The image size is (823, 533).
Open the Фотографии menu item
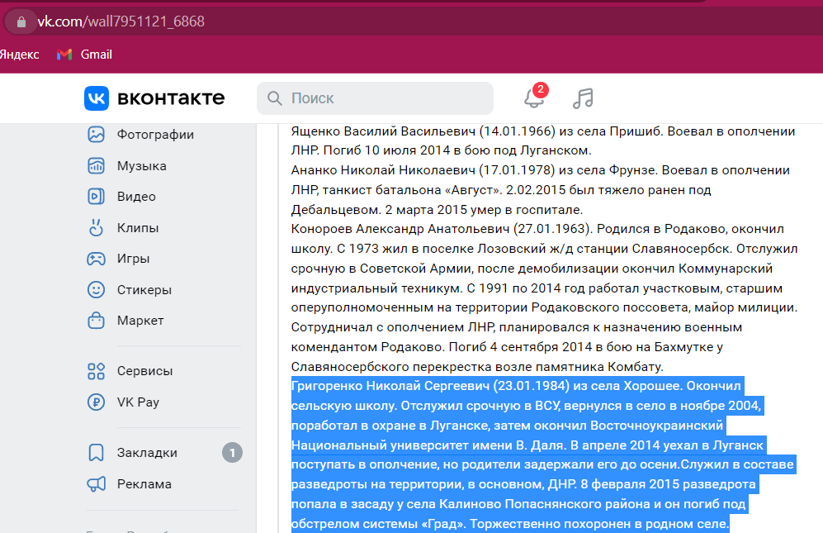click(155, 135)
